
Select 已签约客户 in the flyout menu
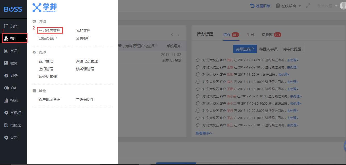tap(48, 38)
